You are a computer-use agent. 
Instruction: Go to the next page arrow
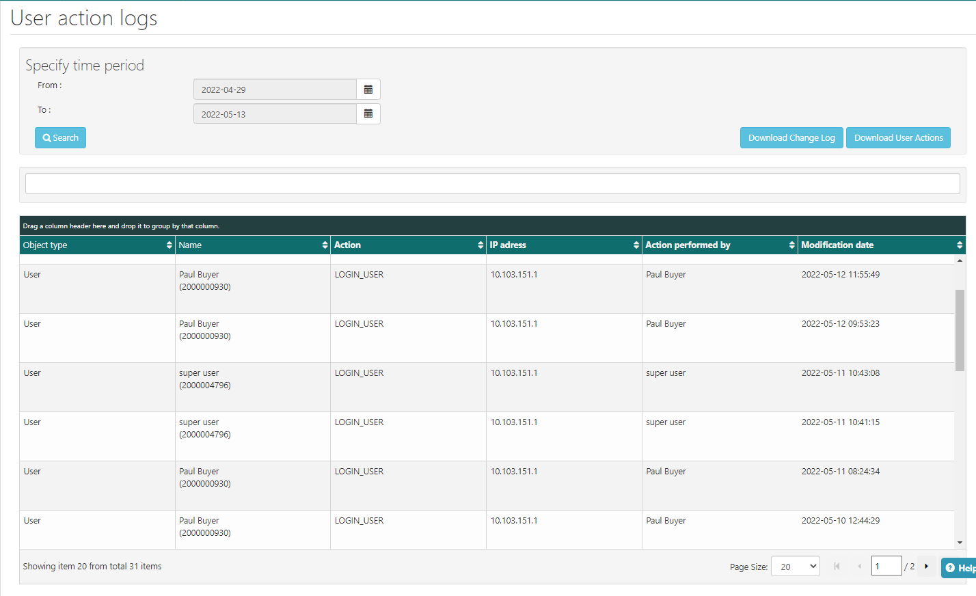[926, 567]
